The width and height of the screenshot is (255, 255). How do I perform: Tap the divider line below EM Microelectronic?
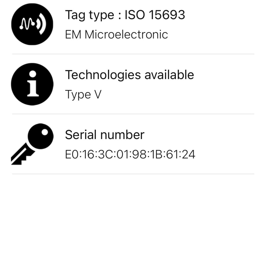(133, 54)
